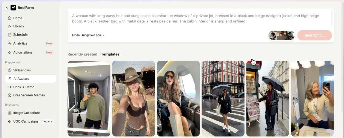Click into the prompt description text field
The height and width of the screenshot is (138, 344).
200,18
